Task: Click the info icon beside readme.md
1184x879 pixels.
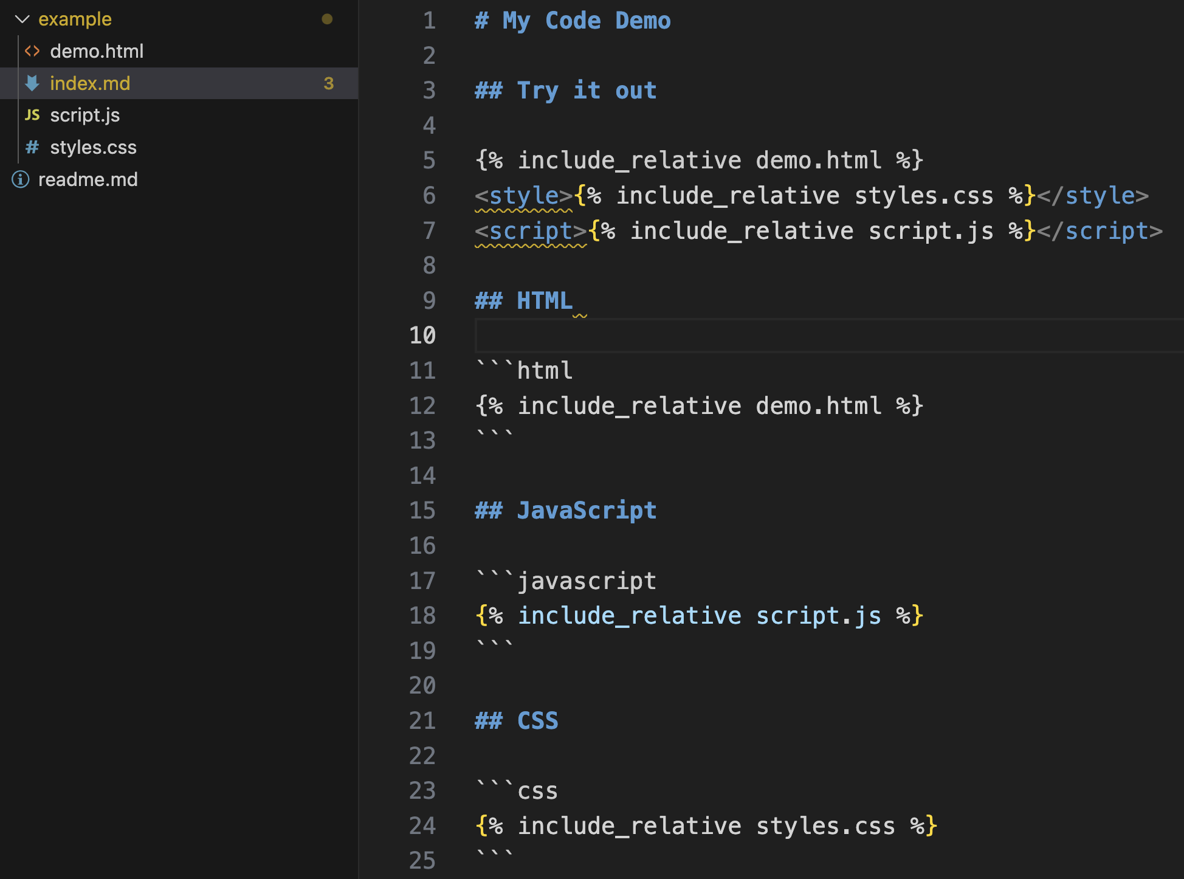Action: pos(20,179)
